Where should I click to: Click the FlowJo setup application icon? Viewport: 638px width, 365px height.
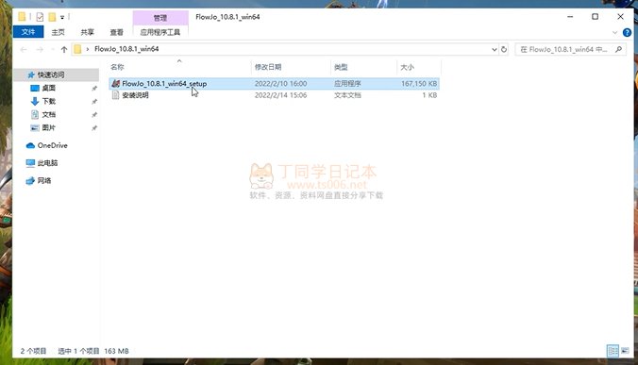(115, 84)
